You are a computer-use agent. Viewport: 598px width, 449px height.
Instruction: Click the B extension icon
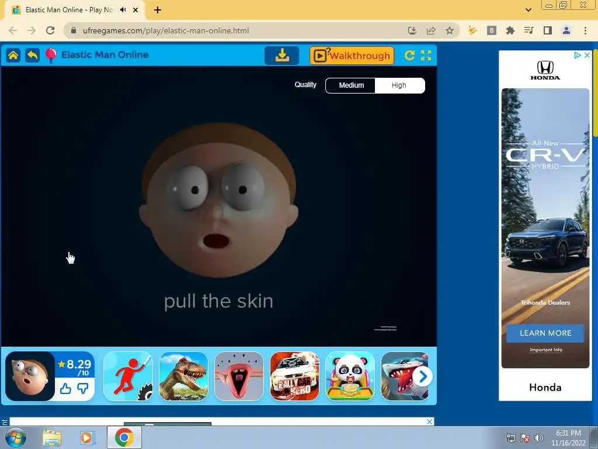point(492,30)
